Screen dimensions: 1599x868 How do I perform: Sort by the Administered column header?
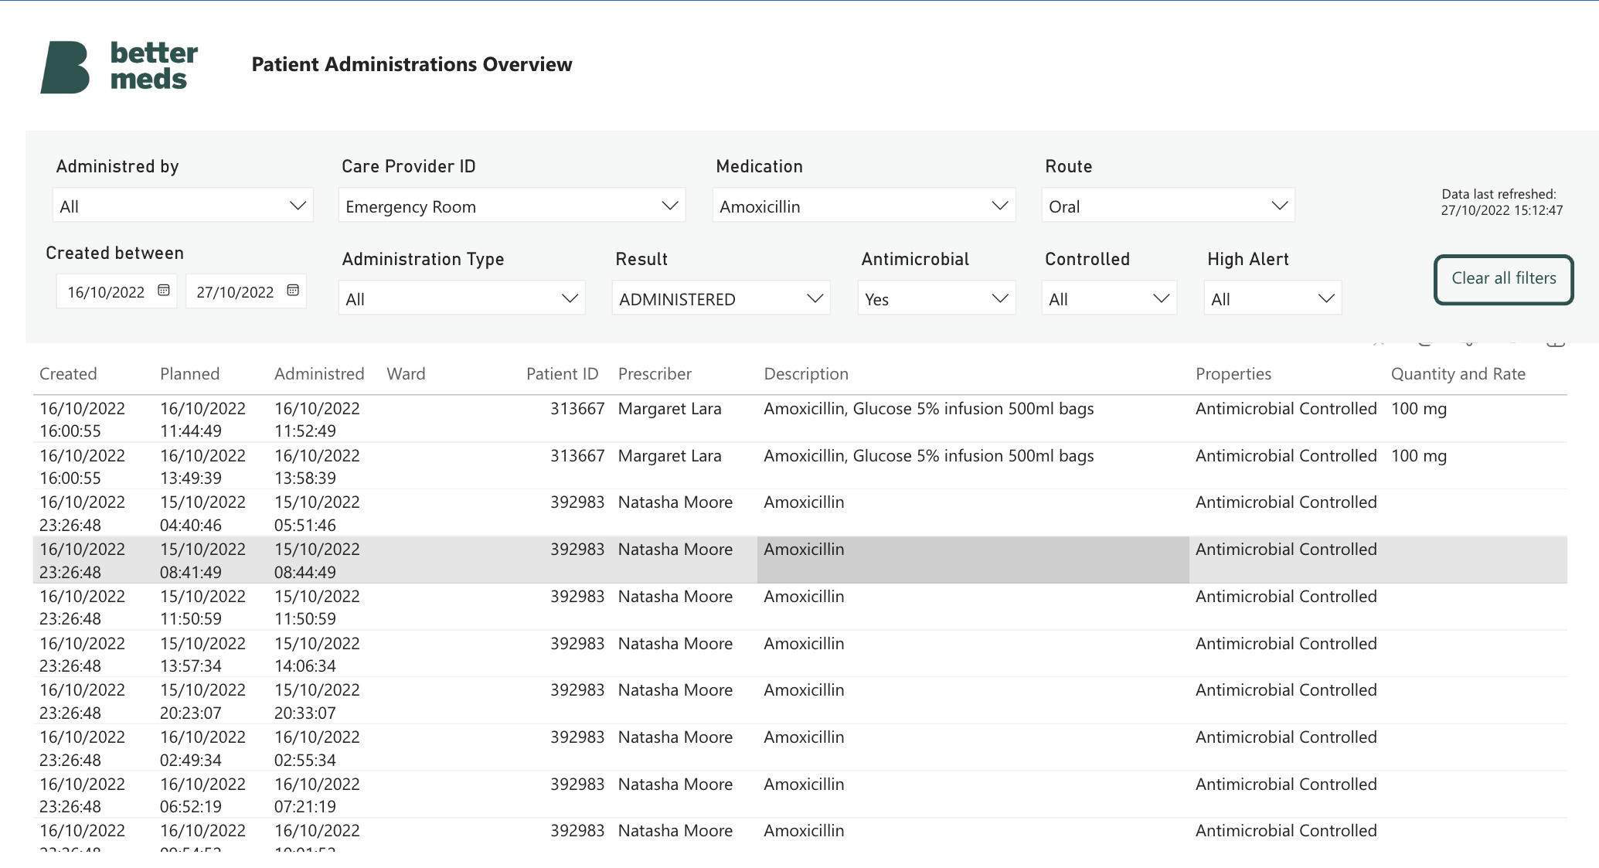(319, 374)
